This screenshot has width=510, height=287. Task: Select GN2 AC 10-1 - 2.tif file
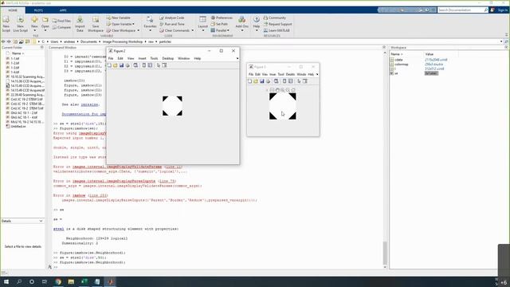pyautogui.click(x=24, y=112)
